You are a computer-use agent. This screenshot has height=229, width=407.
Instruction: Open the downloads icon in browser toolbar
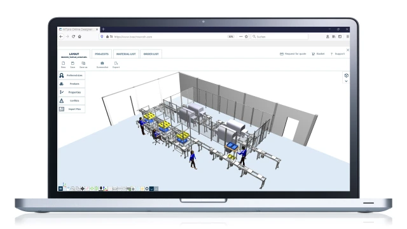click(x=328, y=37)
